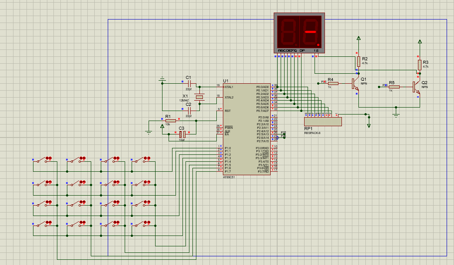Screen dimensions: 454x265
Task: Click the terminal dot left of R5
Action: point(379,87)
